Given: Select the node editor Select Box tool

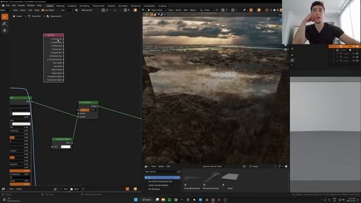Looking at the screenshot, I should click(x=5, y=17).
